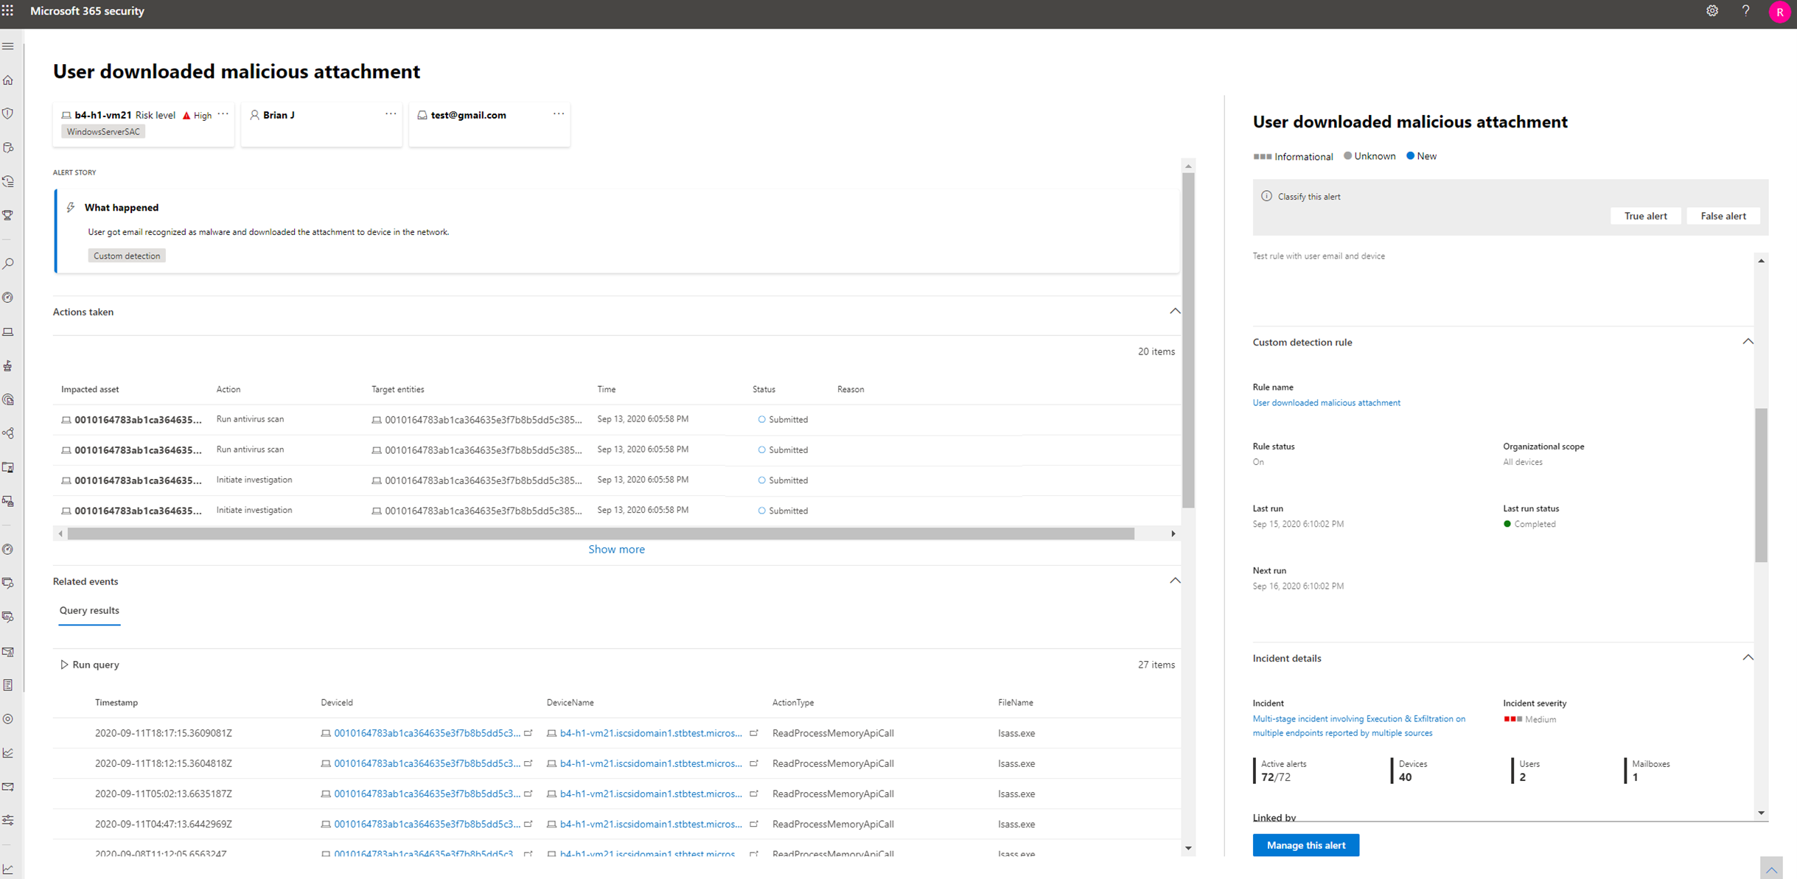1797x879 pixels.
Task: Open more options for Brian J
Action: pos(391,114)
